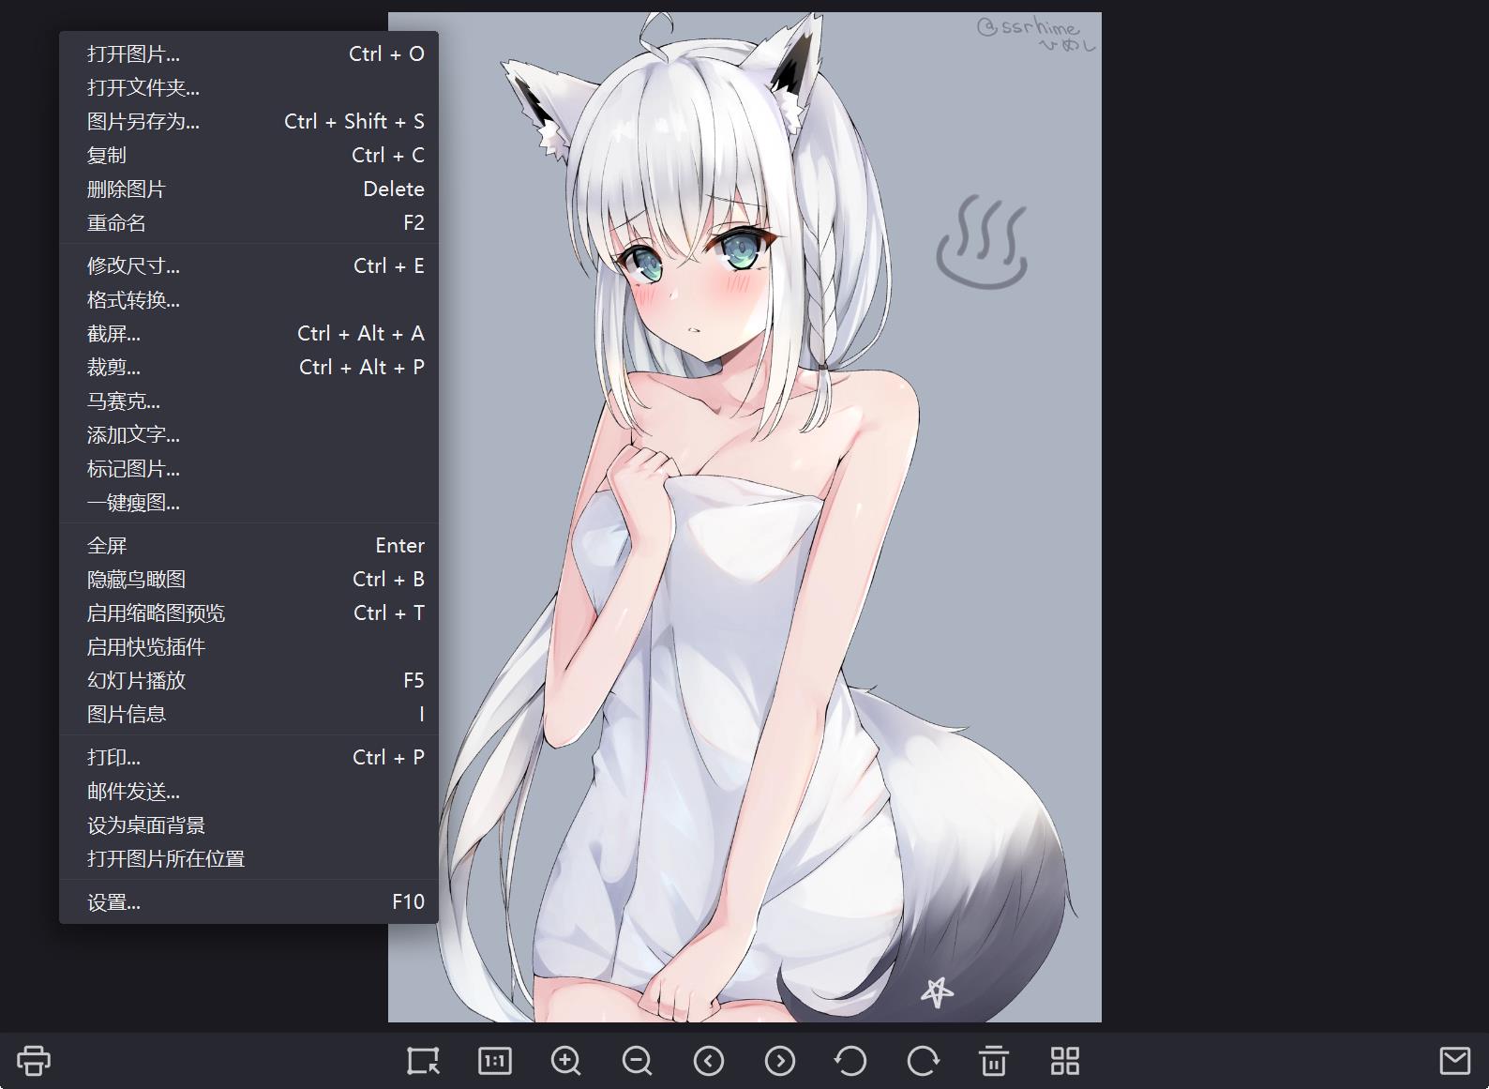Screen dimensions: 1489x1089
Task: Click the trash delete icon in toolbar
Action: click(994, 1061)
